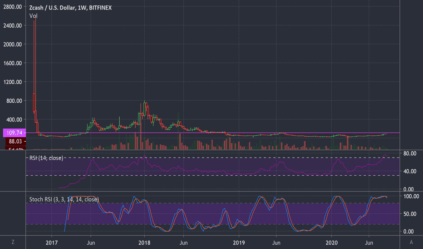Screen dimensions: 423x249
Task: Click the 2017 label on time axis
Action: tap(52, 243)
